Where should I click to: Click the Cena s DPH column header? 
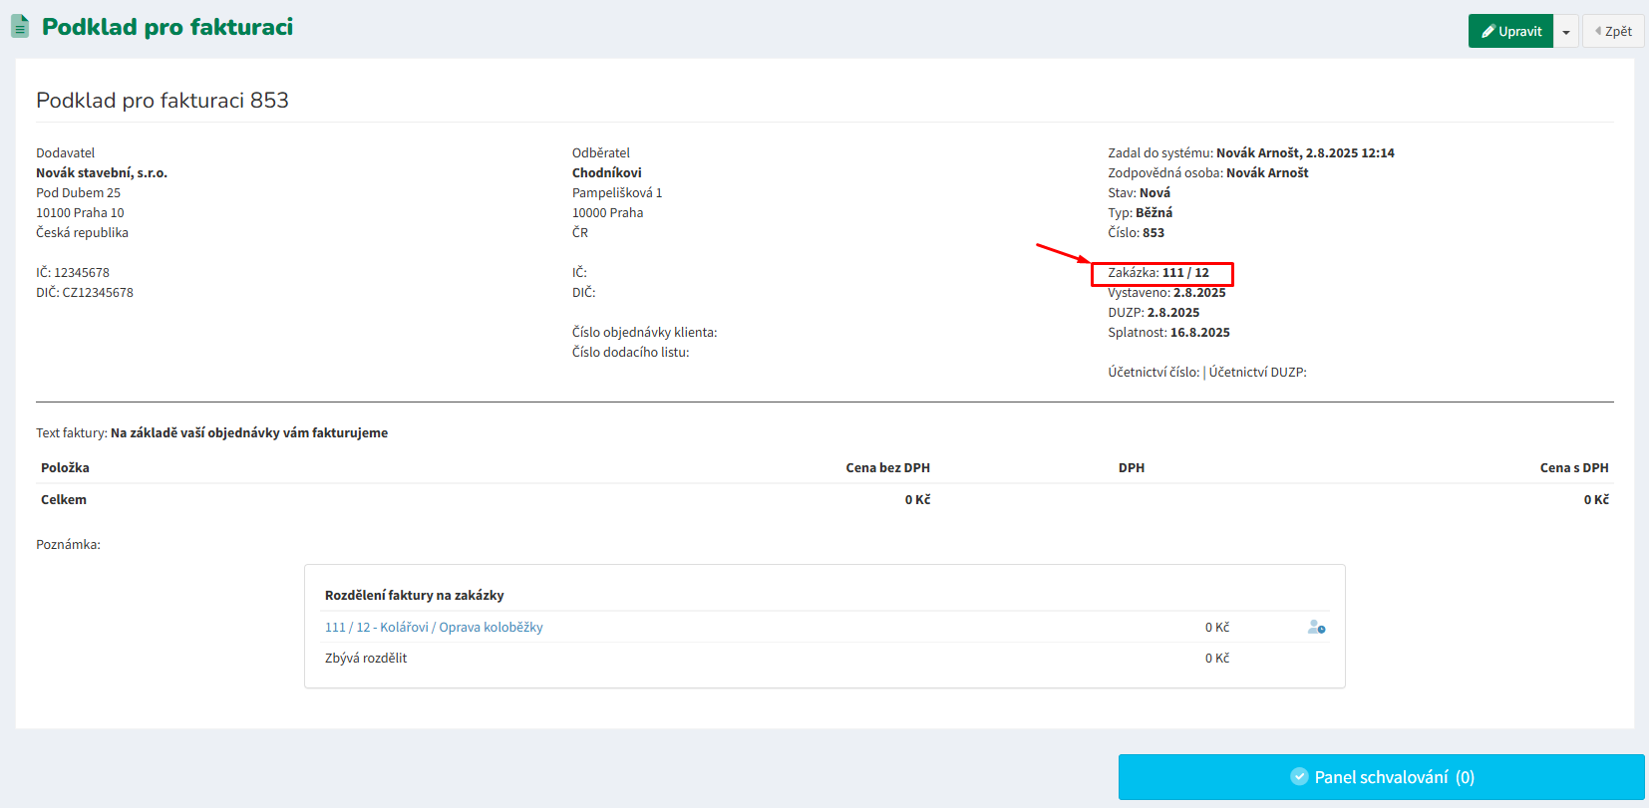click(1573, 468)
